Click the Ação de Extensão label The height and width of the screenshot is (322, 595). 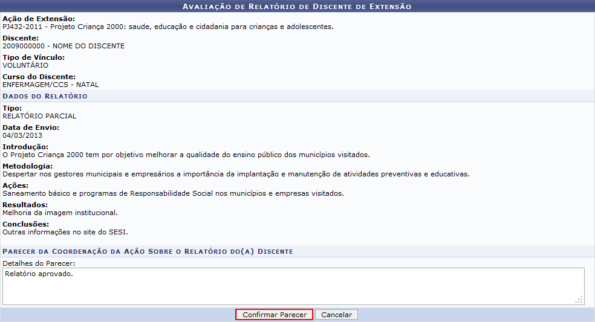click(39, 19)
